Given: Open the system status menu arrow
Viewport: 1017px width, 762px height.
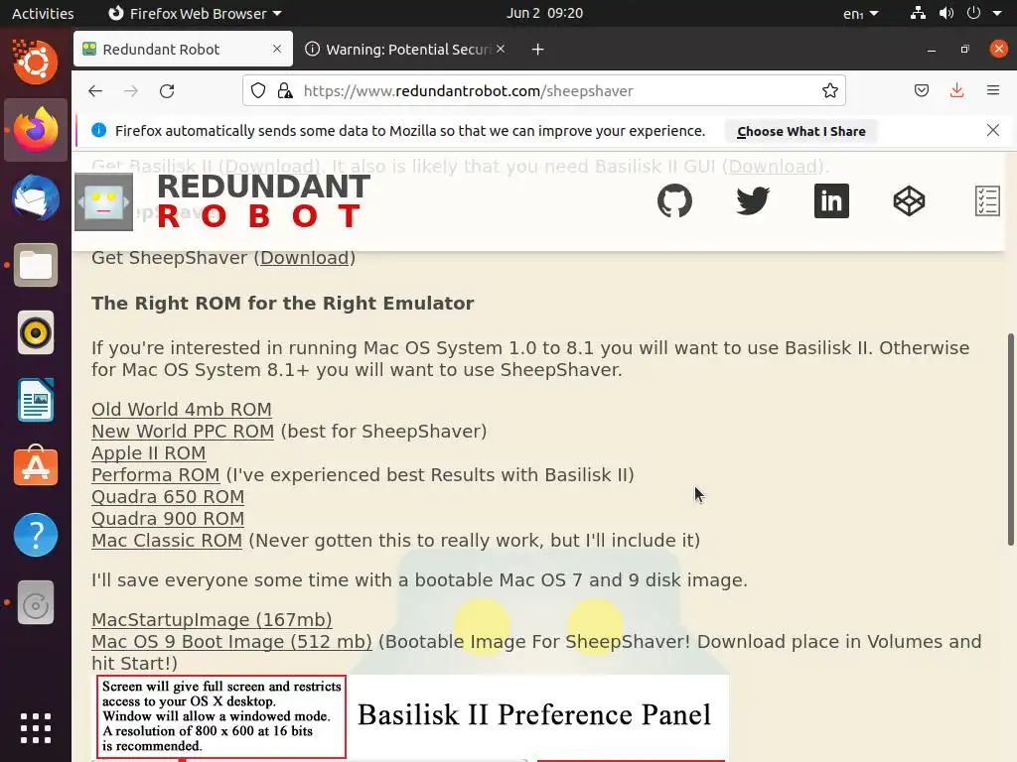Looking at the screenshot, I should (997, 13).
